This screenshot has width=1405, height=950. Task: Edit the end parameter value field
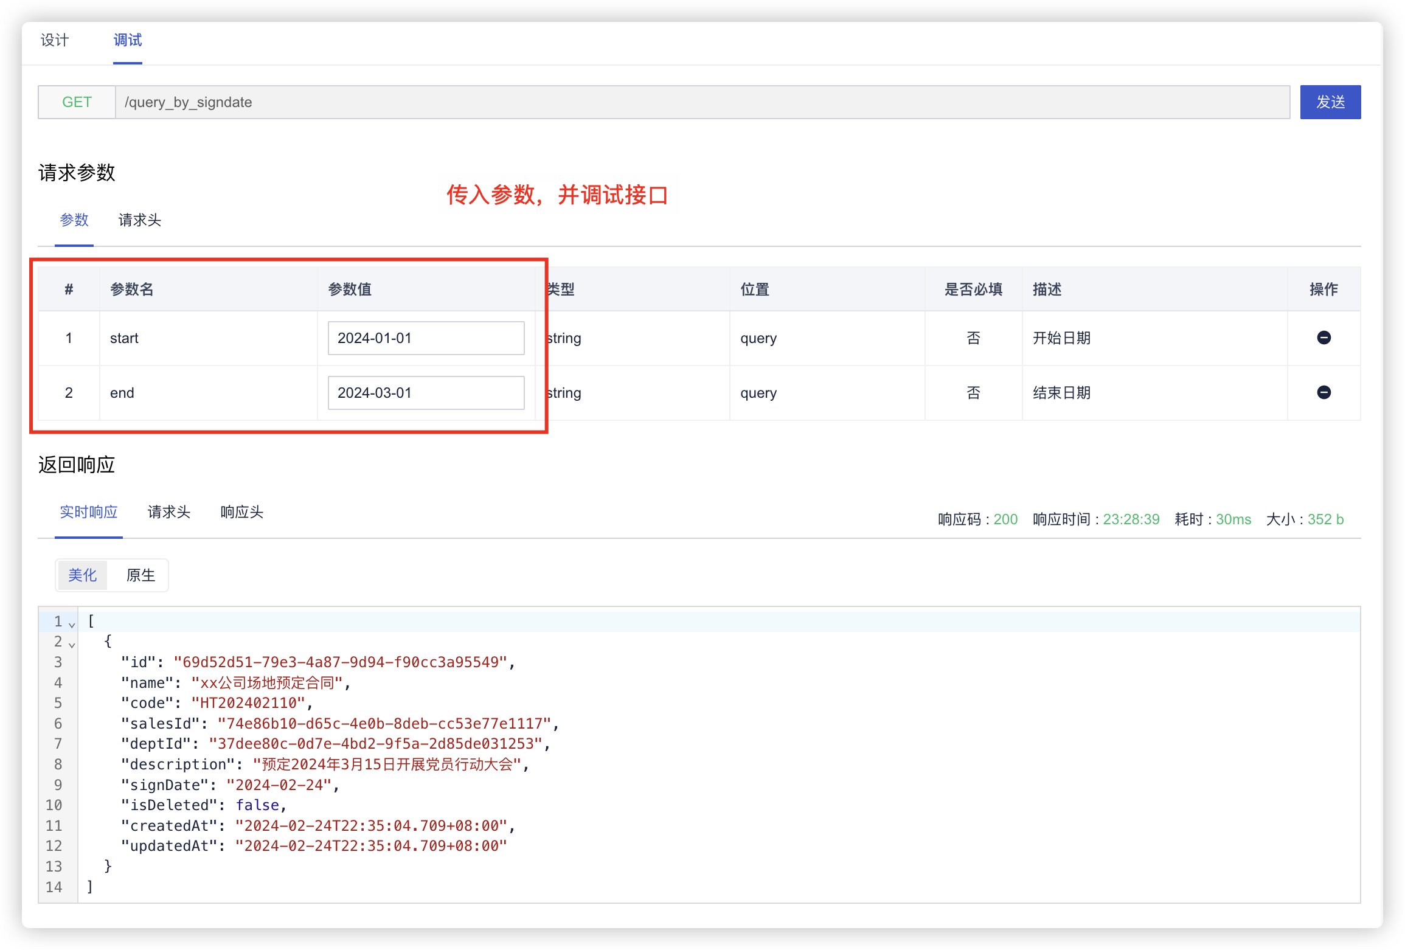pos(426,393)
